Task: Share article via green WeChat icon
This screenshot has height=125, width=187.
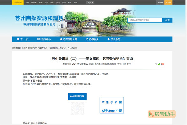Action: click(159, 64)
